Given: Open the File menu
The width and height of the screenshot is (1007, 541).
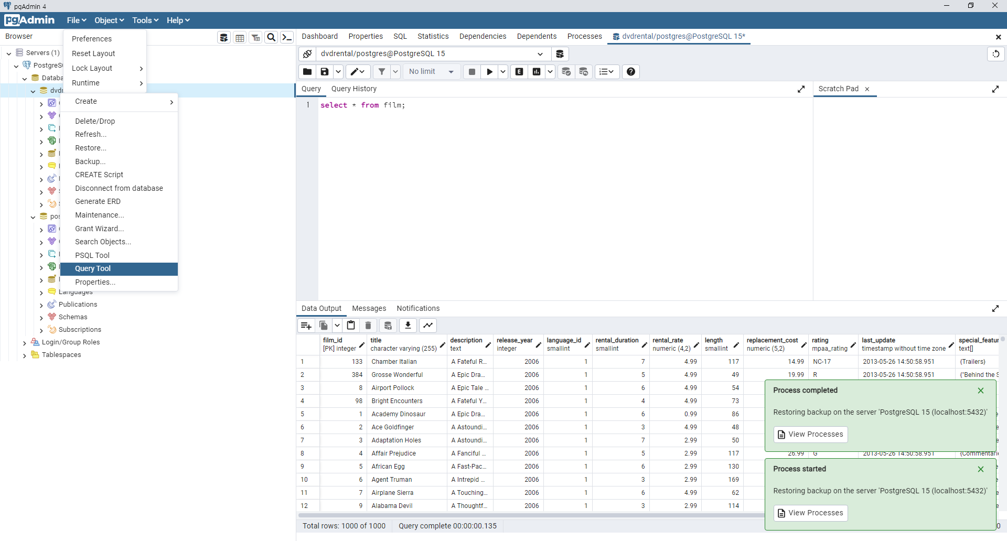Looking at the screenshot, I should (x=77, y=20).
